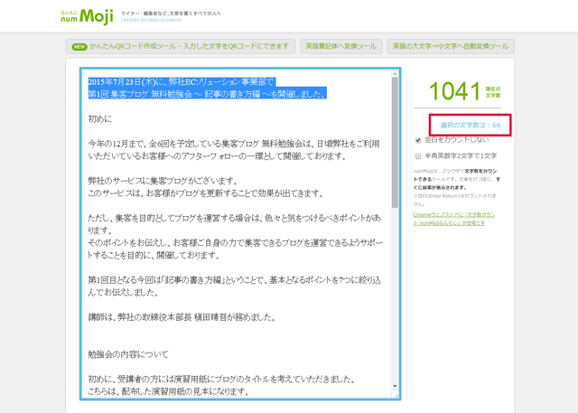Click the 1041 character count
578x413 pixels.
(x=454, y=91)
